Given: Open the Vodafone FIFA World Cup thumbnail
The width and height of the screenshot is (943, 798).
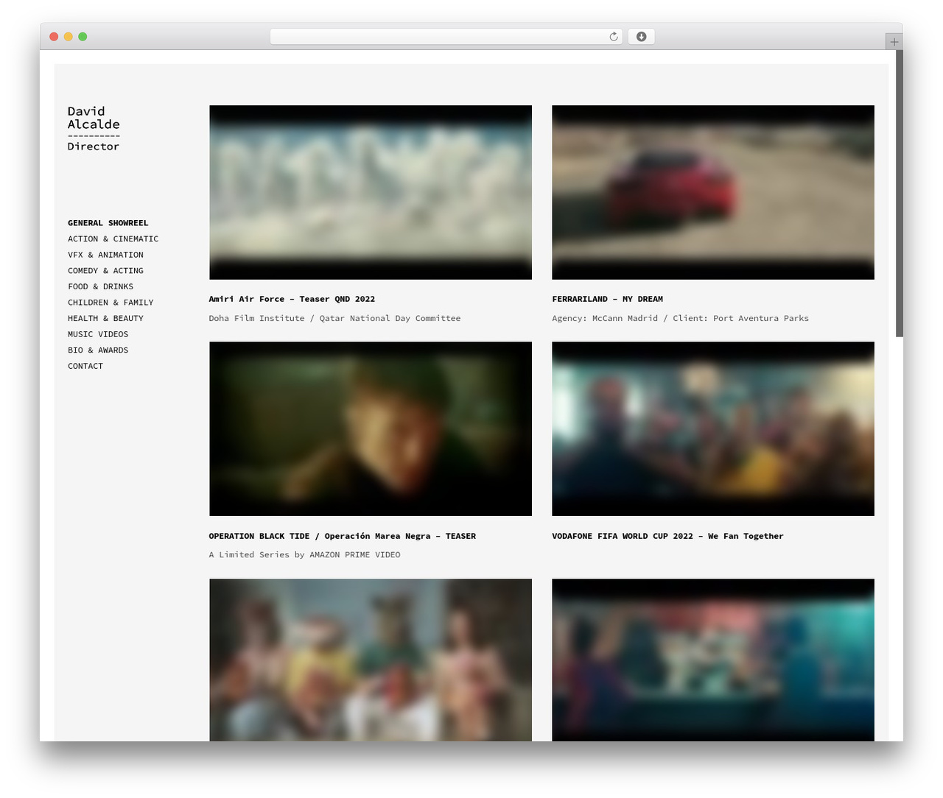Looking at the screenshot, I should click(x=713, y=428).
